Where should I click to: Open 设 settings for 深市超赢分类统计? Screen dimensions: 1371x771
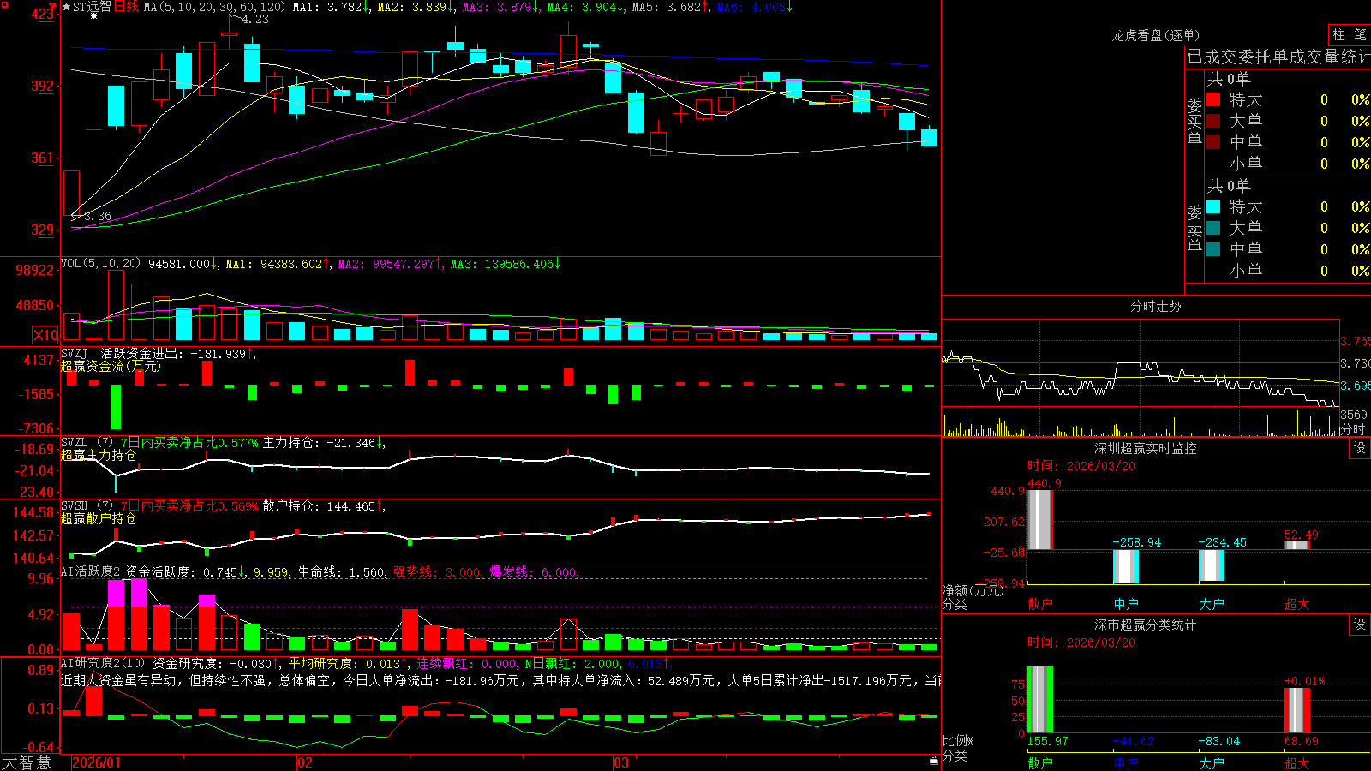[x=1360, y=625]
